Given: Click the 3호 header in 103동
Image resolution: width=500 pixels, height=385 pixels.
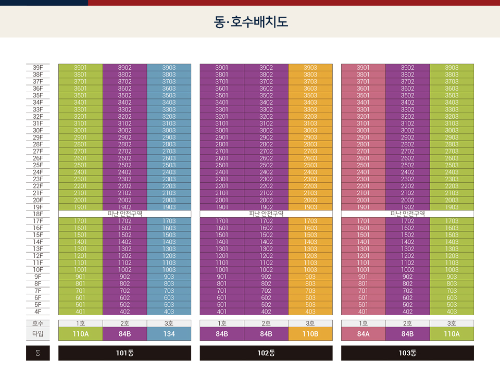Looking at the screenshot, I should [x=452, y=323].
